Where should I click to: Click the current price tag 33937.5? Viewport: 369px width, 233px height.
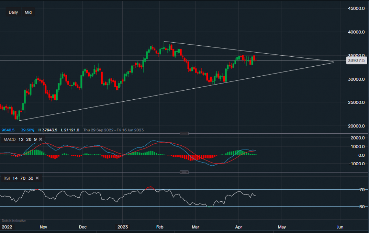pos(356,61)
